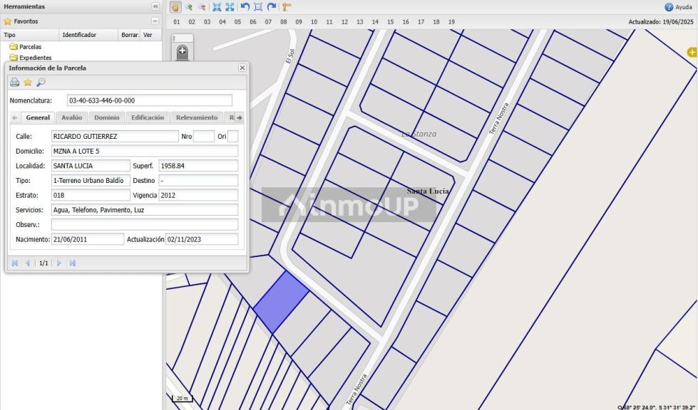Screen dimensions: 698x410
Task: Add parcel to favorites with star icon
Action: 28,82
